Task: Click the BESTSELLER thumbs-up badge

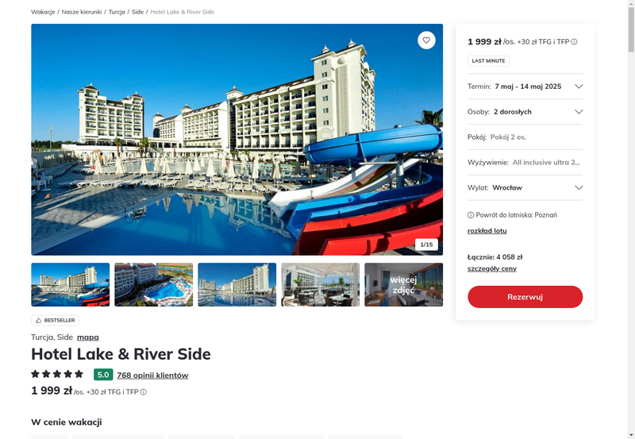Action: [x=55, y=321]
